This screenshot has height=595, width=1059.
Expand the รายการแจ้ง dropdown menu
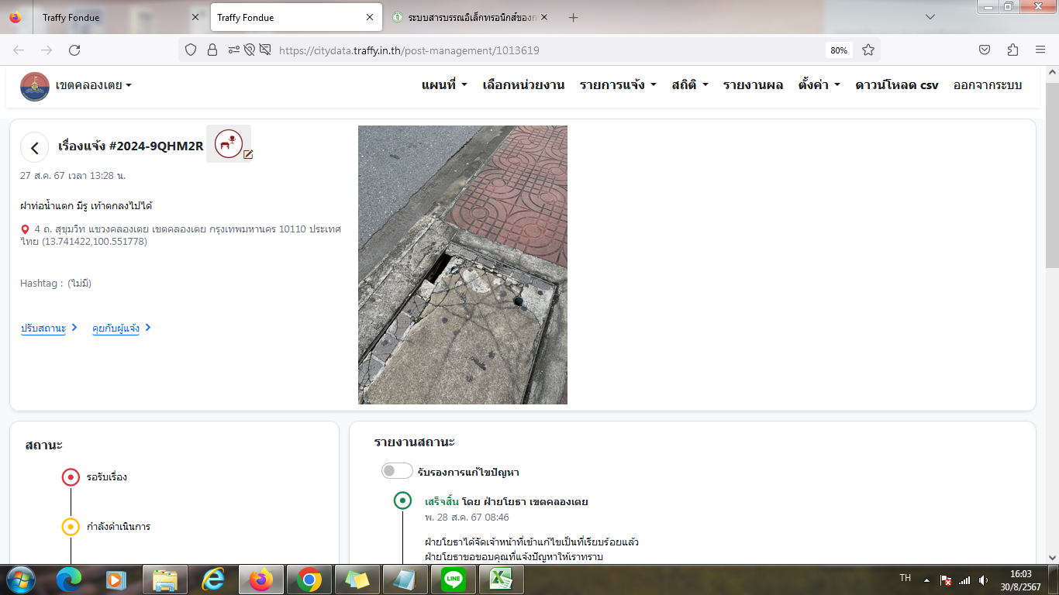click(618, 85)
